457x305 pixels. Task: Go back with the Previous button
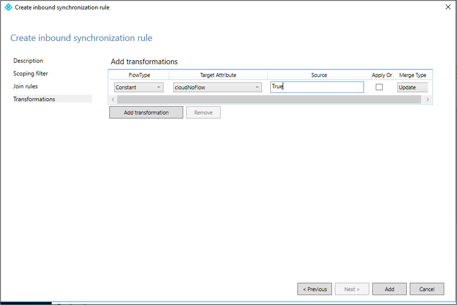coord(315,289)
